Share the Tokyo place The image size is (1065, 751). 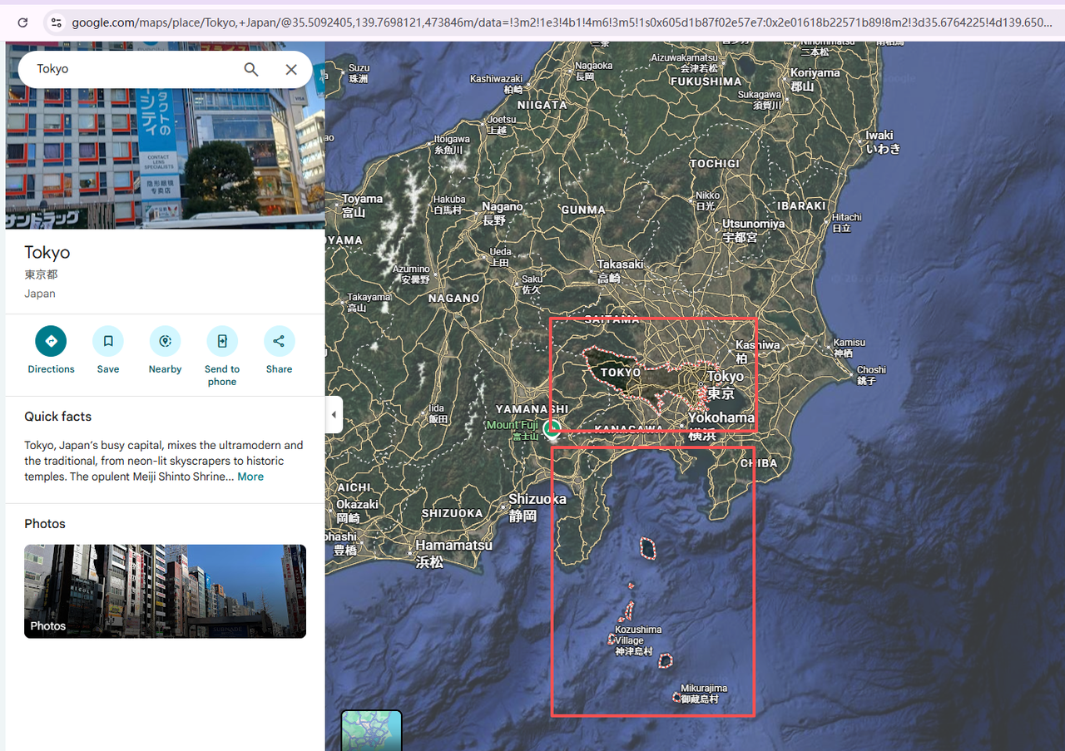(x=279, y=349)
